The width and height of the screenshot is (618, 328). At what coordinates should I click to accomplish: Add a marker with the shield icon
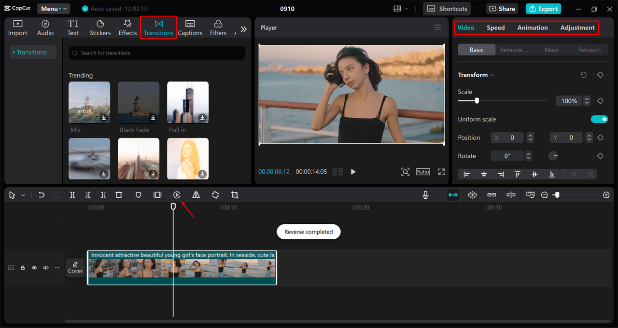pyautogui.click(x=138, y=195)
